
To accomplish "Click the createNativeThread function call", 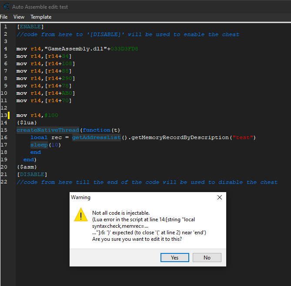I will point(48,130).
